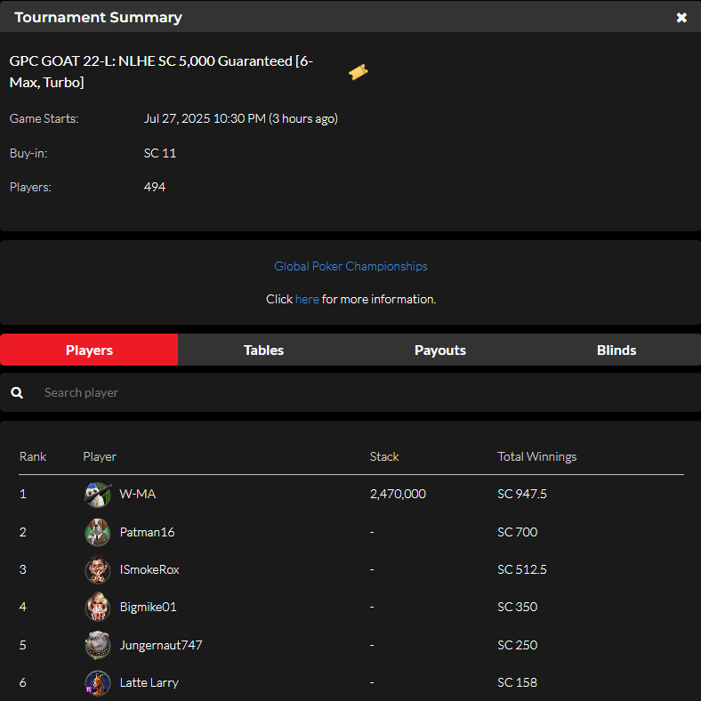Click the SC 350 winnings value
The width and height of the screenshot is (701, 701).
tap(517, 607)
